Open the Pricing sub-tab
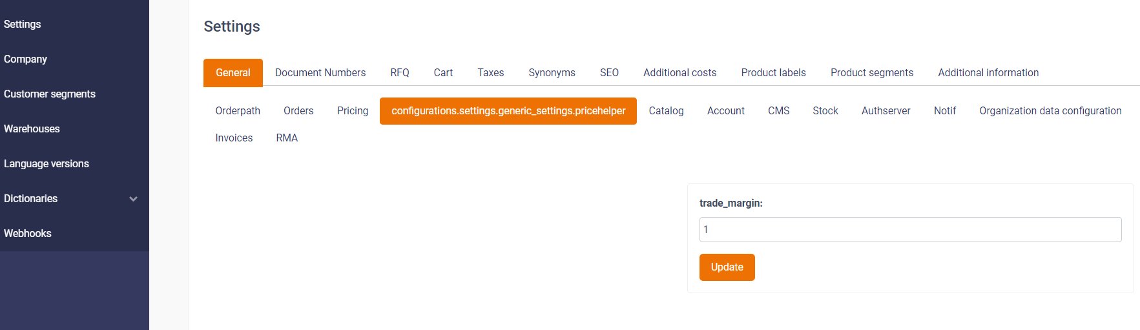1140x330 pixels. pyautogui.click(x=353, y=111)
